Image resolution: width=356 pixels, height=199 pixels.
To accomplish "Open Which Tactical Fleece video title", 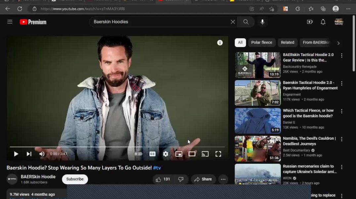I will pyautogui.click(x=308, y=113).
